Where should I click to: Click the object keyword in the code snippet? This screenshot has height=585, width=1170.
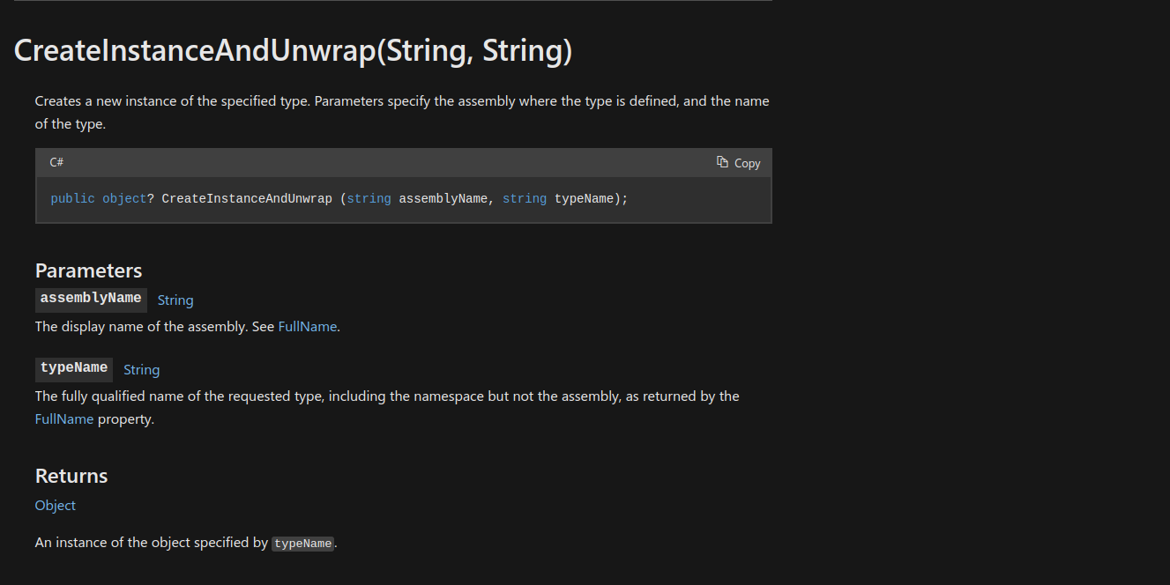point(124,199)
